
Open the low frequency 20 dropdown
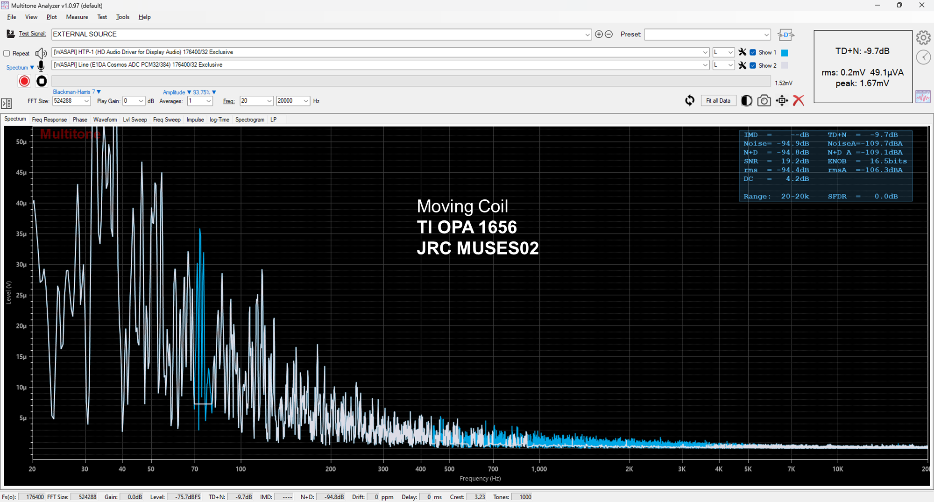pyautogui.click(x=269, y=101)
